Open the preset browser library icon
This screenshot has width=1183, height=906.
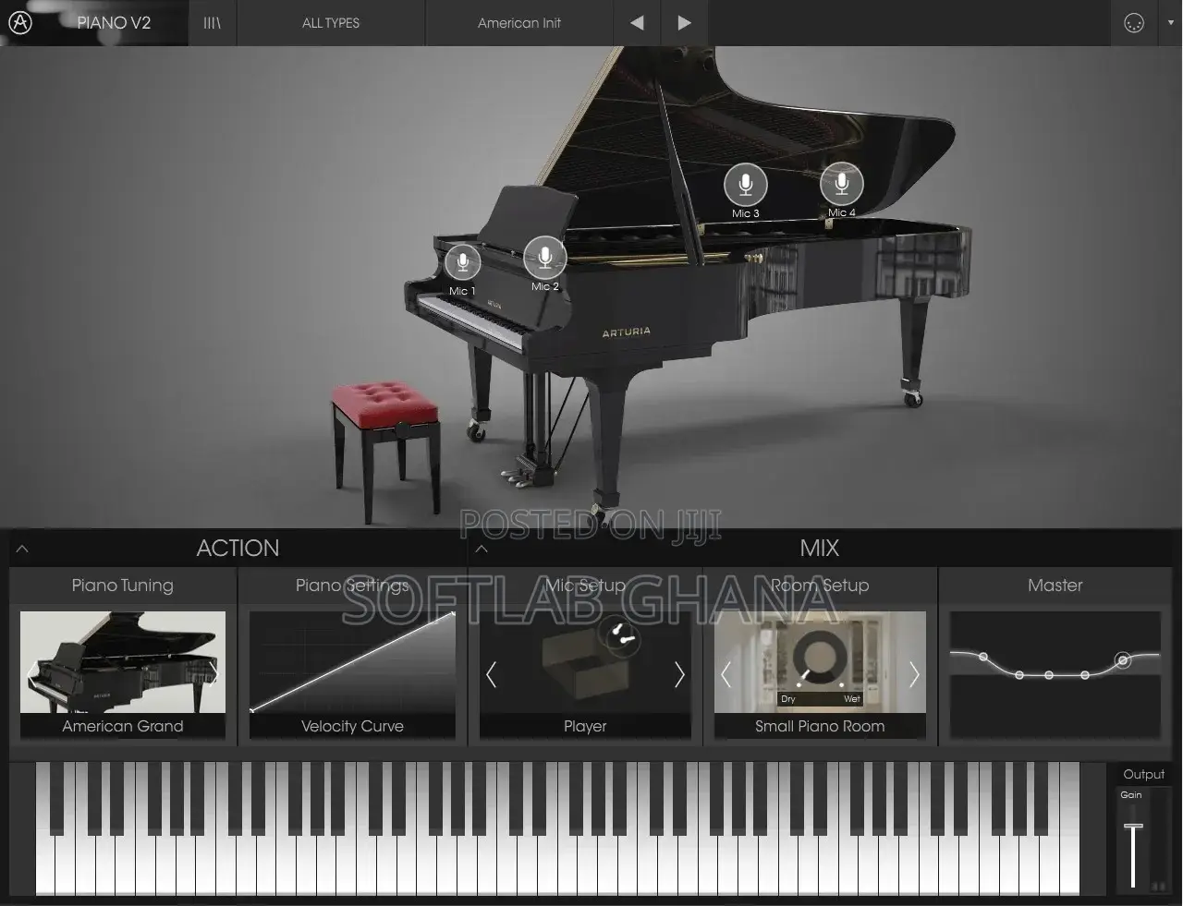click(x=212, y=23)
